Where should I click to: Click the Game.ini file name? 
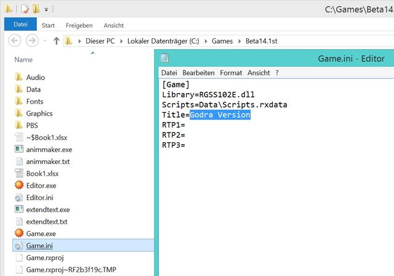click(39, 246)
